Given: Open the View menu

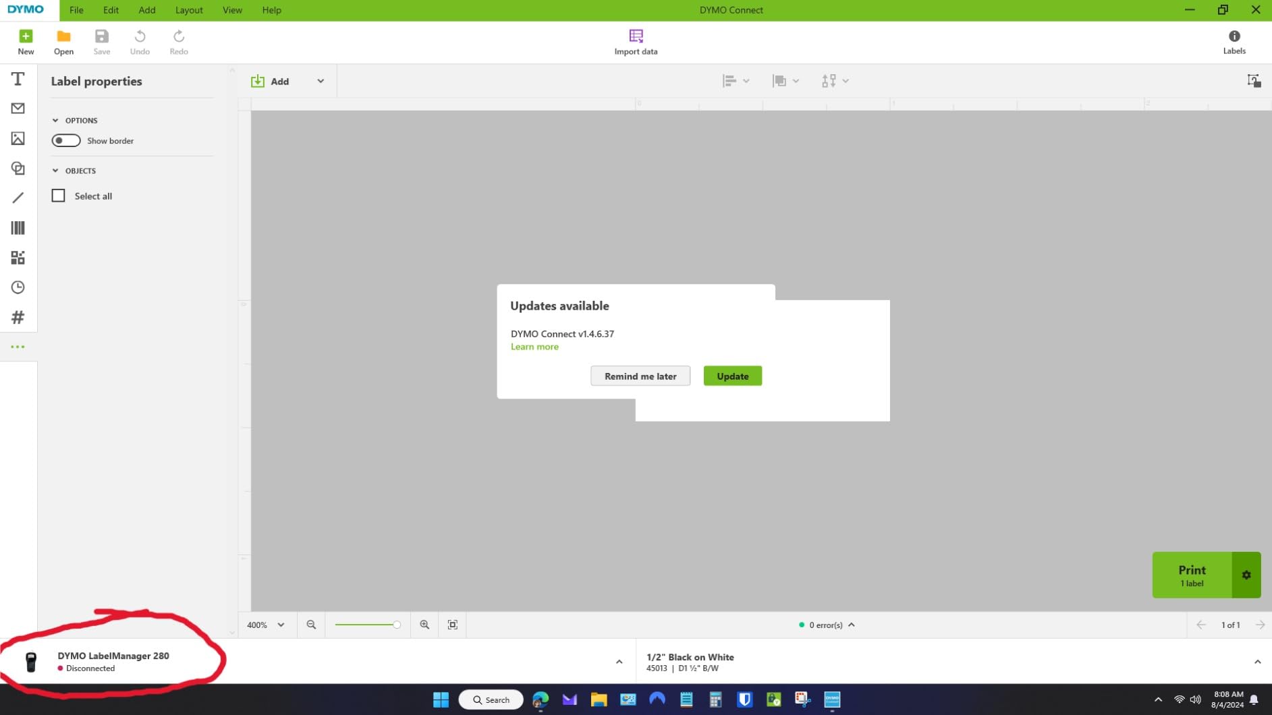Looking at the screenshot, I should coord(232,10).
